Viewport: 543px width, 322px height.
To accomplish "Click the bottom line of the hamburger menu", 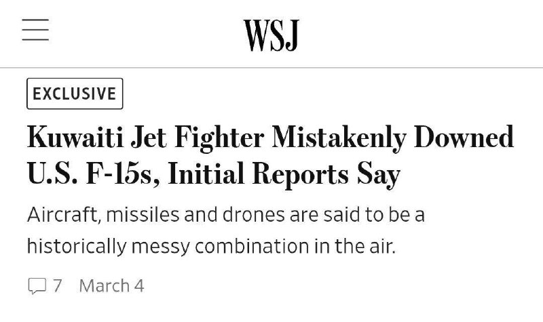I will pos(35,41).
